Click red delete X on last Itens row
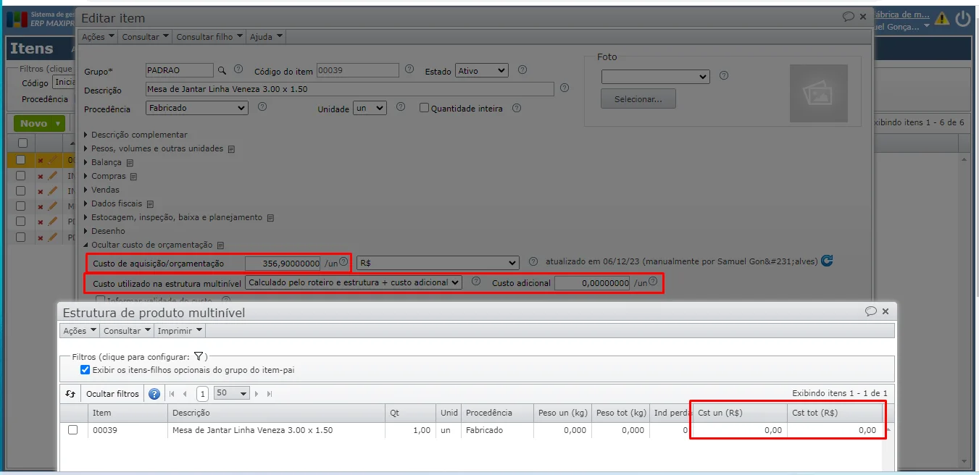Screen dimensions: 979x475 [x=41, y=238]
